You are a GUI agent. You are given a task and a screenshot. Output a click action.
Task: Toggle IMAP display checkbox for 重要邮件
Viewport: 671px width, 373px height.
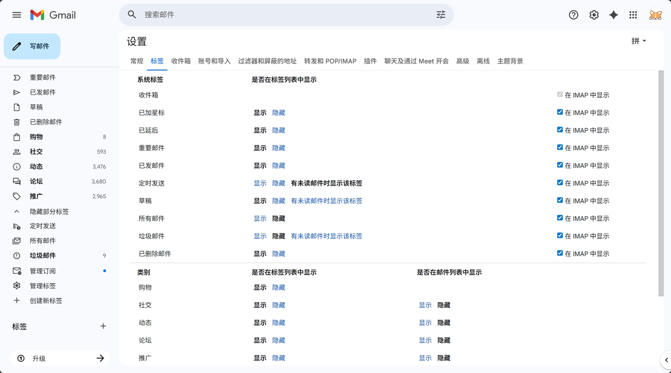point(560,147)
